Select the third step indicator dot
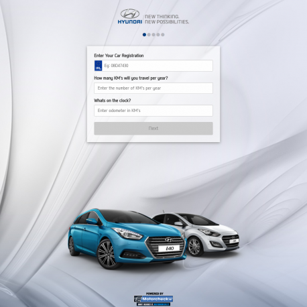This screenshot has width=307, height=307. (x=153, y=35)
